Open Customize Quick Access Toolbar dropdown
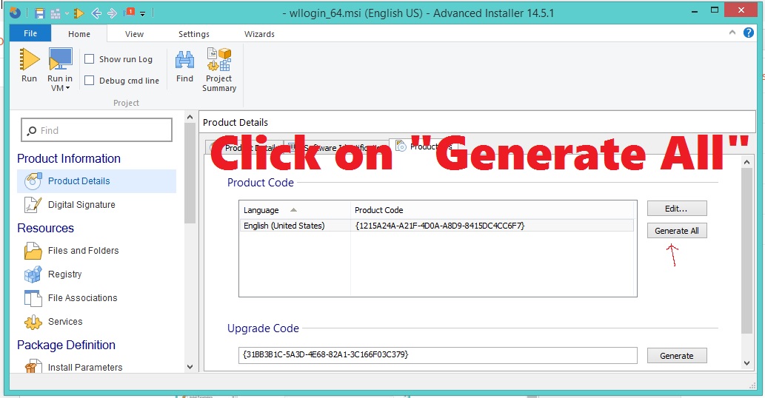This screenshot has width=765, height=398. pos(142,13)
